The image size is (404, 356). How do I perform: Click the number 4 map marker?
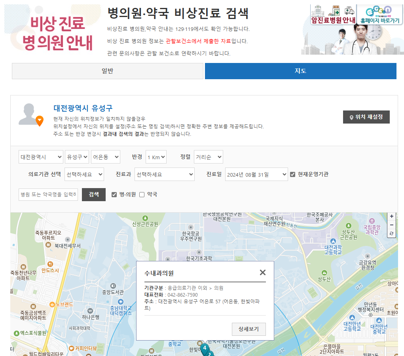tap(205, 348)
